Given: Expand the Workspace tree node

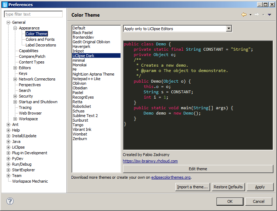Looking at the screenshot, I should (x=15, y=119).
